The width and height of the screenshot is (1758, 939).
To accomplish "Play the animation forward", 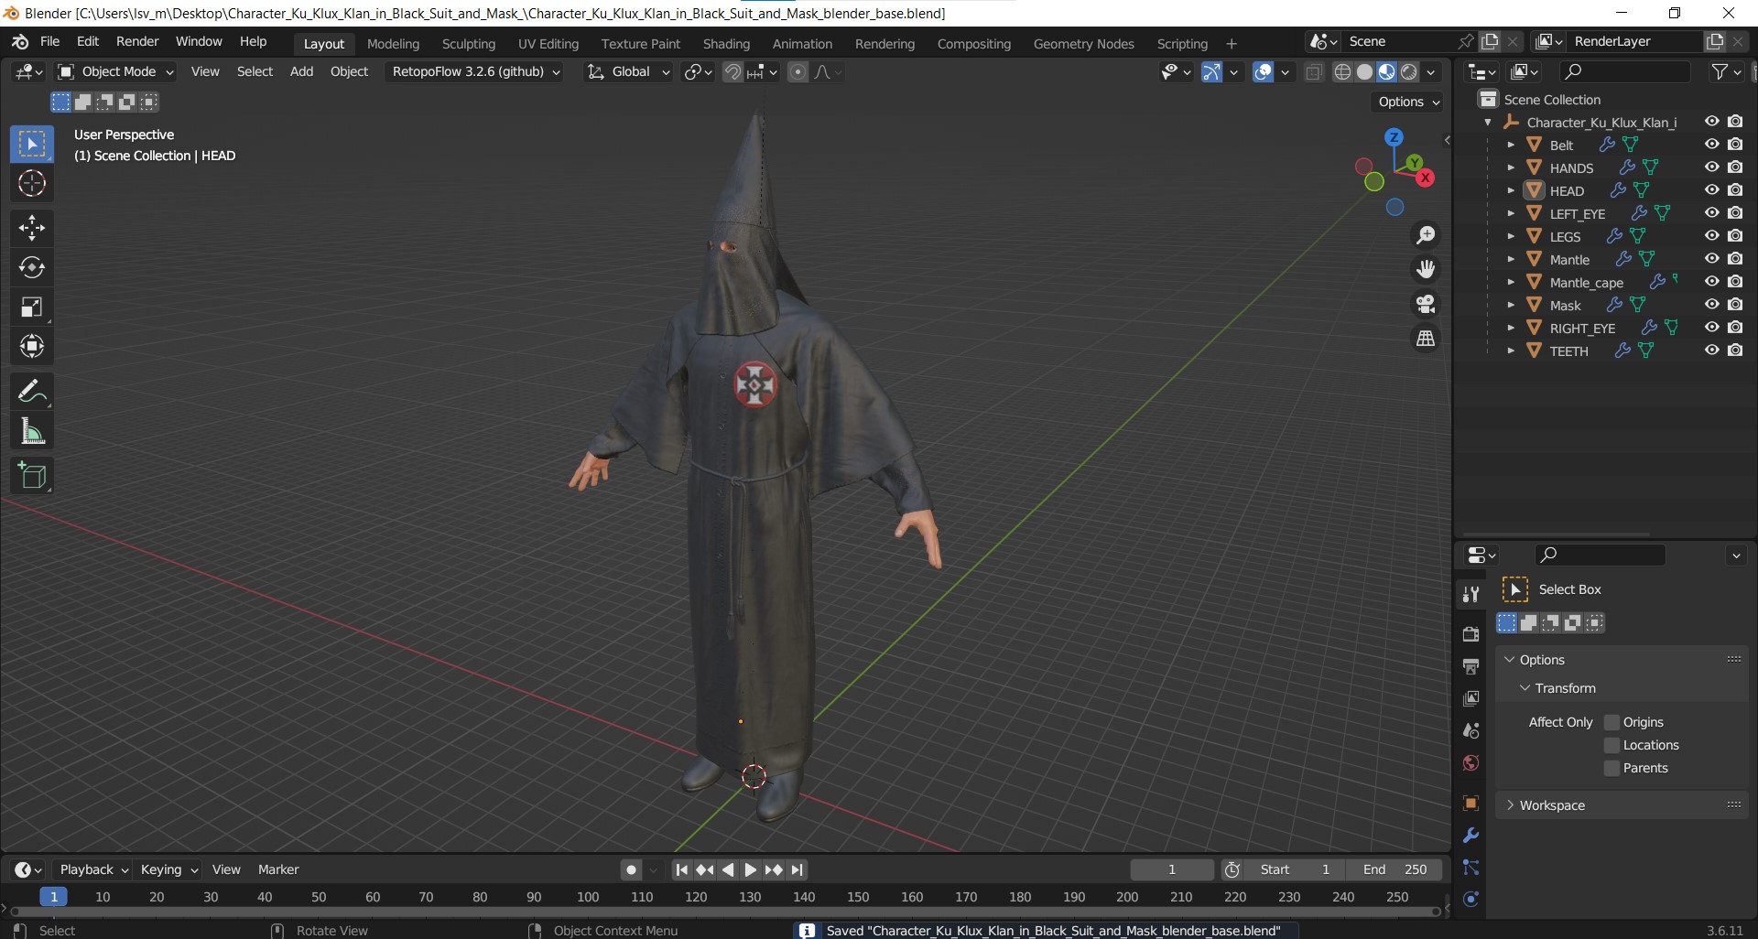I will tap(750, 870).
